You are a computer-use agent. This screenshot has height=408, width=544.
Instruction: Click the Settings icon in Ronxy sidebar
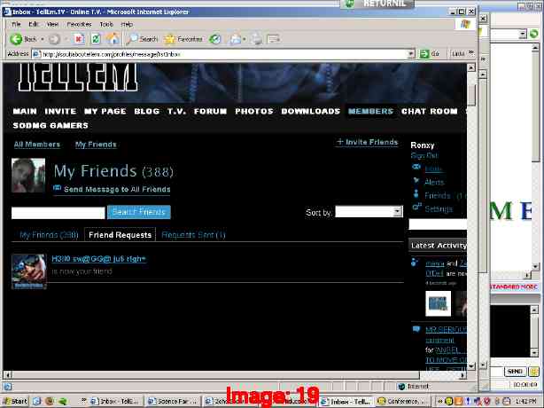[x=416, y=207]
